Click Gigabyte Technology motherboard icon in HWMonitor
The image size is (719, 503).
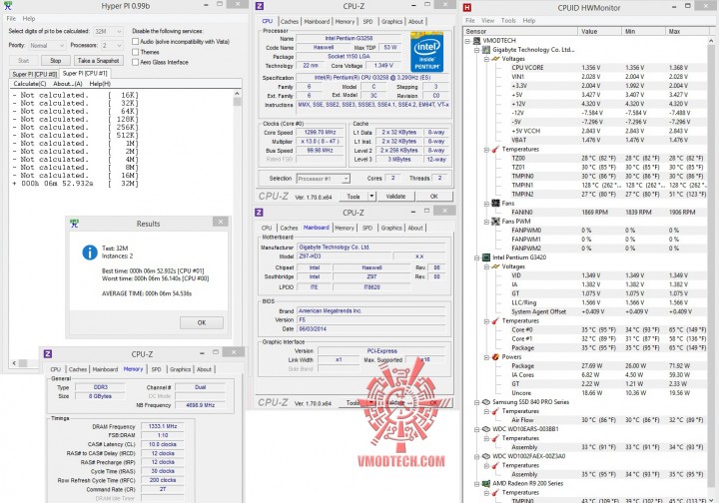click(x=486, y=50)
